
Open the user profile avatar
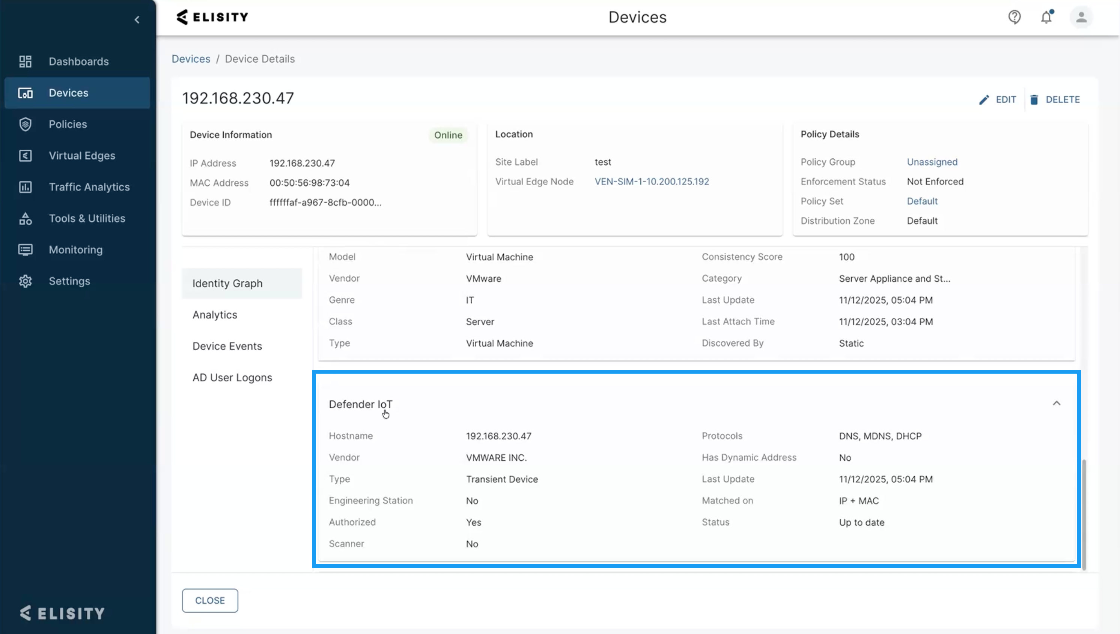(1081, 17)
